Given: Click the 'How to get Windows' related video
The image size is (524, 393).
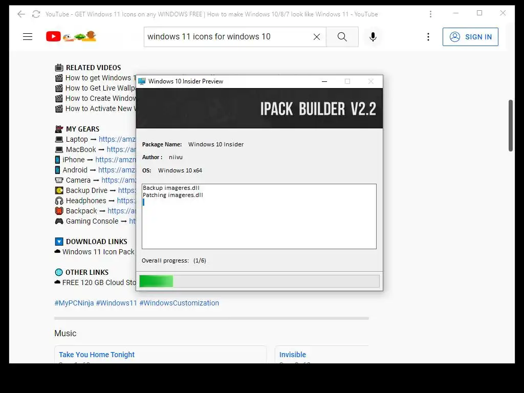Looking at the screenshot, I should pos(101,78).
